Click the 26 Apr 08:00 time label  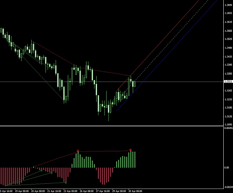(x=86, y=191)
